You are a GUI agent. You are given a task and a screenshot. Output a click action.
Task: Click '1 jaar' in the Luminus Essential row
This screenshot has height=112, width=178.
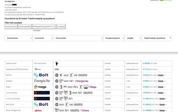tap(128, 99)
